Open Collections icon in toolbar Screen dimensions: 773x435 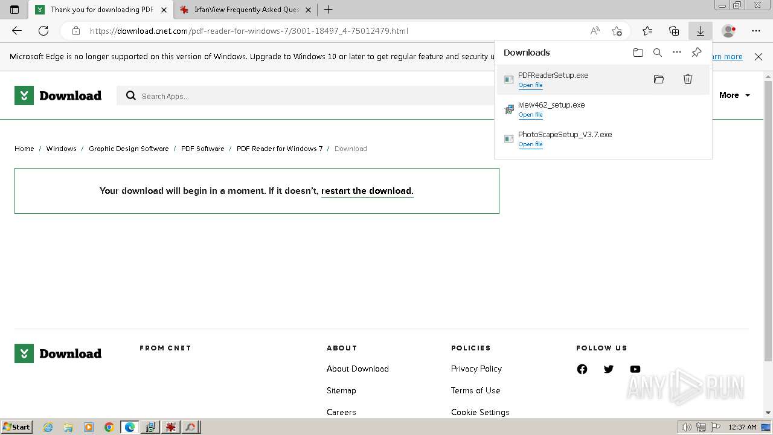point(674,31)
